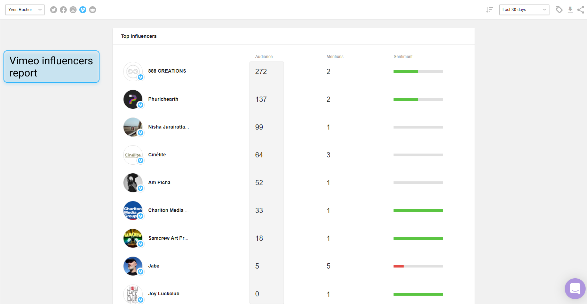The image size is (587, 304).
Task: Click audience value 18
Action: click(x=259, y=238)
